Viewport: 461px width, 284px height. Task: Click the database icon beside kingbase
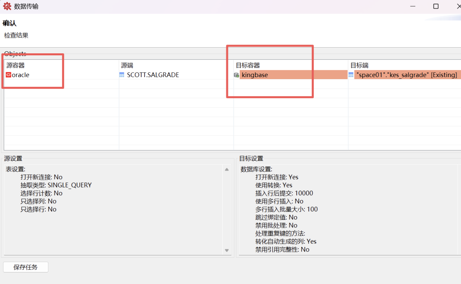point(236,75)
